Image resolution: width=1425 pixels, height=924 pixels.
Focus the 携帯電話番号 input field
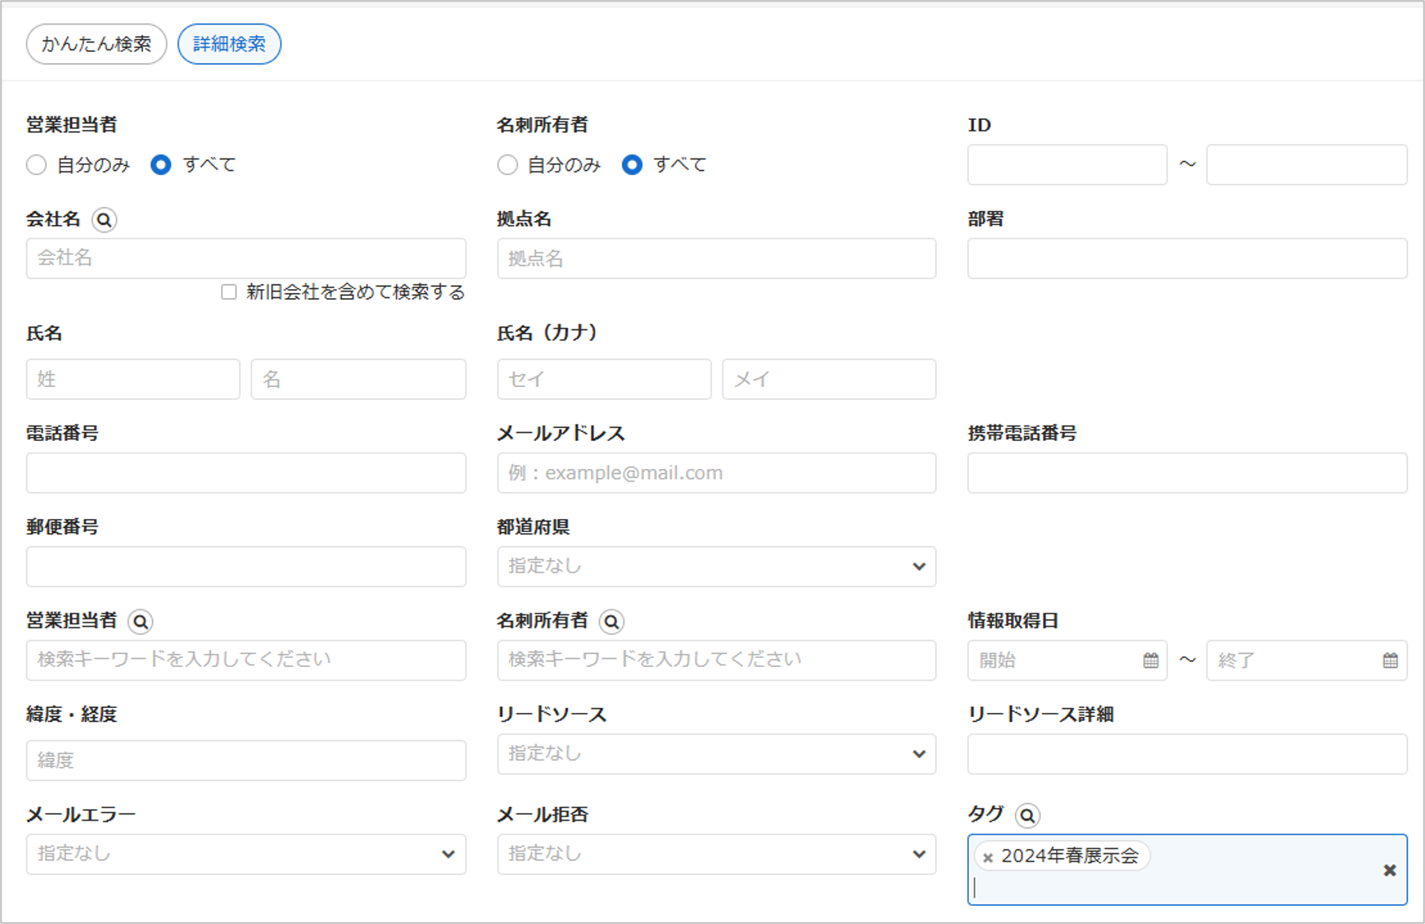tap(1187, 473)
